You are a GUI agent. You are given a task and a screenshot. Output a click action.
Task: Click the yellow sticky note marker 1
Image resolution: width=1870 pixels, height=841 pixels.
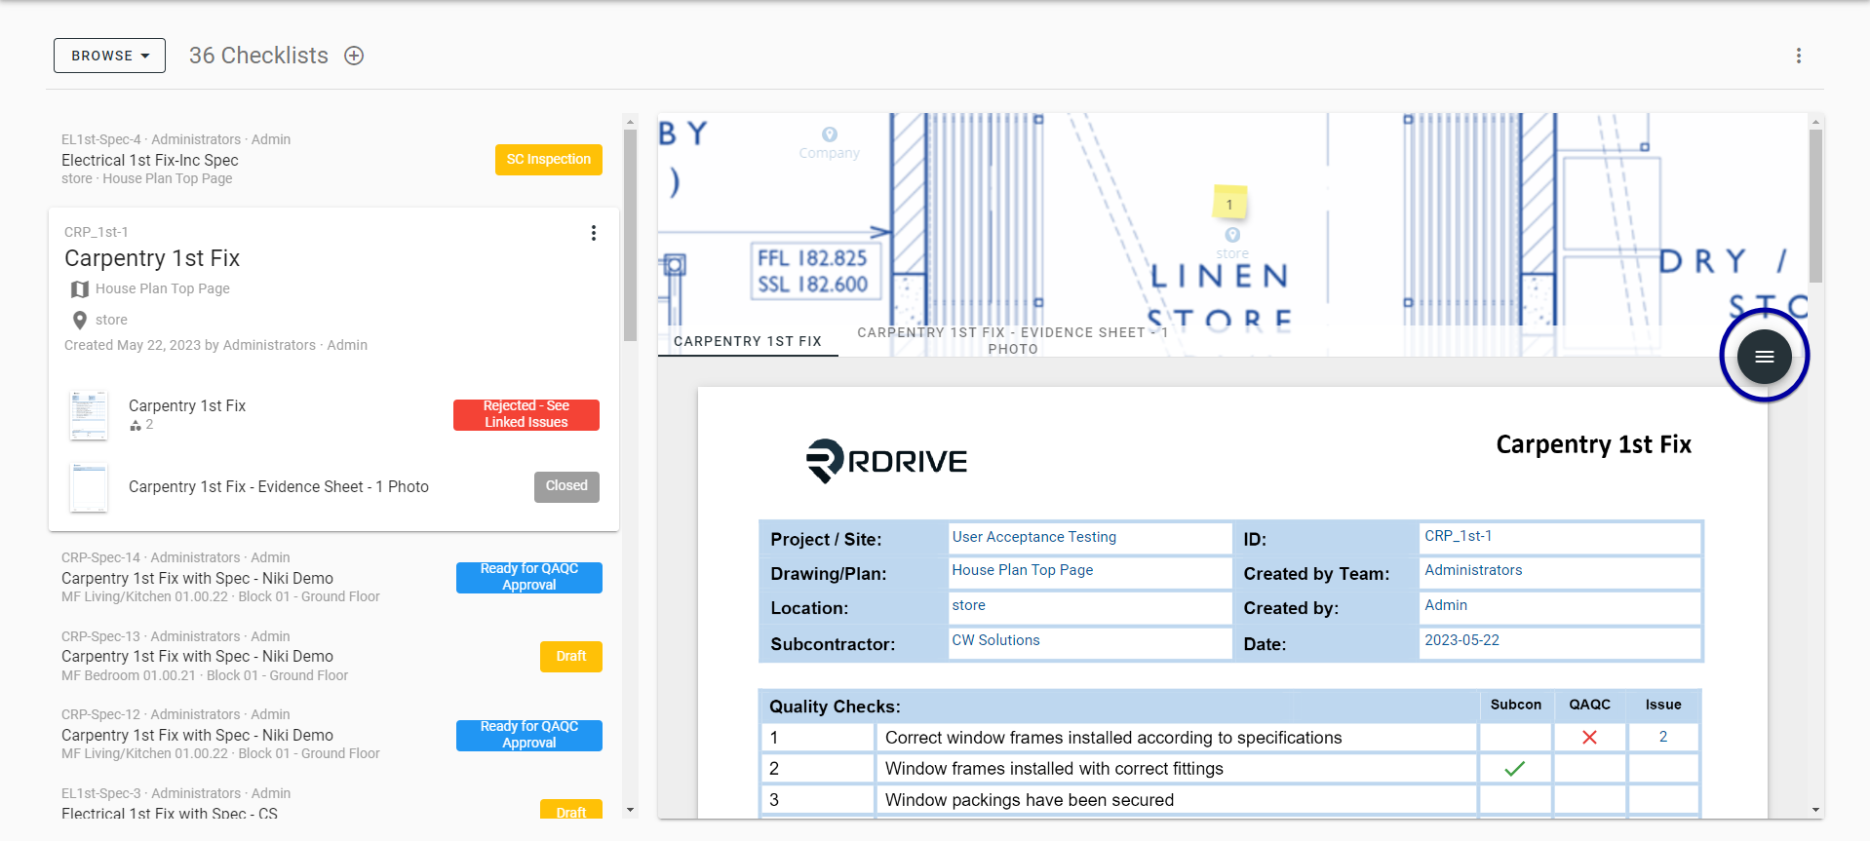tap(1230, 204)
